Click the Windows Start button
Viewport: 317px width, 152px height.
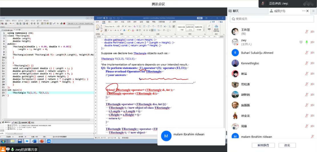coord(3,141)
